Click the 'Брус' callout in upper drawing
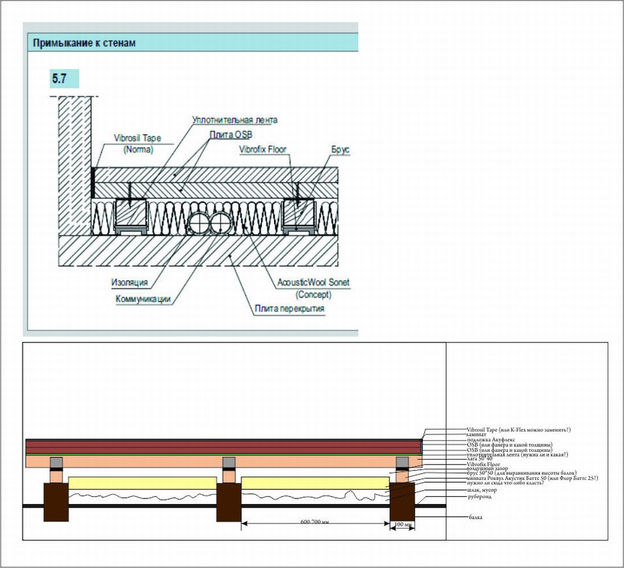Image resolution: width=624 pixels, height=568 pixels. 341,149
